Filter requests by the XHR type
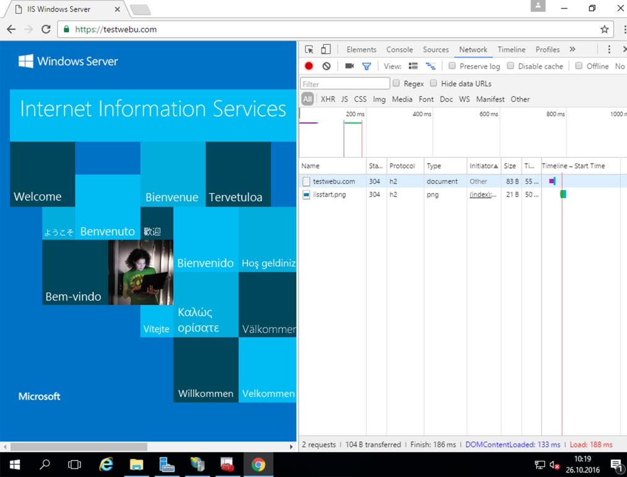Image resolution: width=627 pixels, height=477 pixels. pyautogui.click(x=327, y=99)
